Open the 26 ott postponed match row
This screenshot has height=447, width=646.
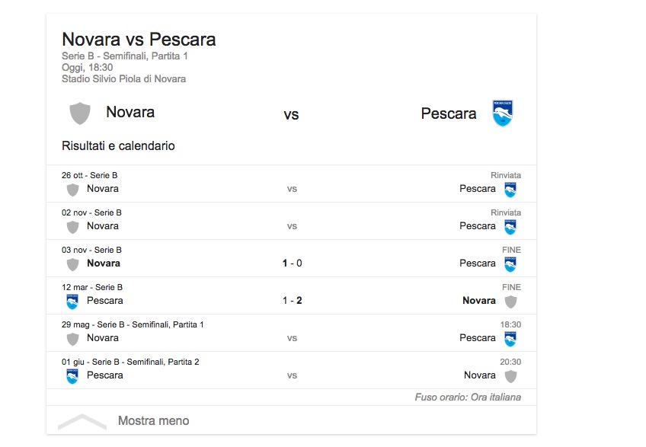(x=292, y=184)
